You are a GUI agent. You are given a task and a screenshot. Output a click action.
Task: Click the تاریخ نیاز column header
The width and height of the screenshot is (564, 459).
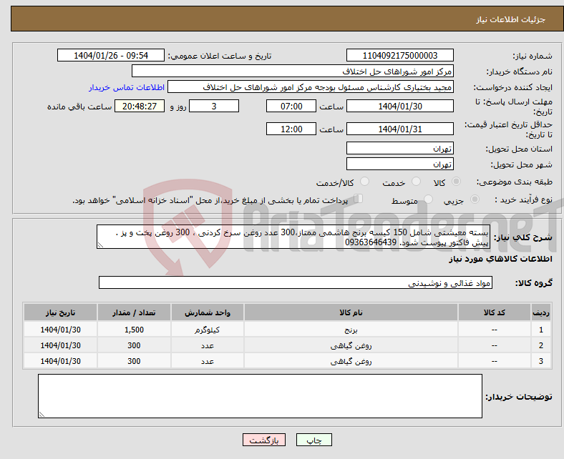tap(60, 312)
